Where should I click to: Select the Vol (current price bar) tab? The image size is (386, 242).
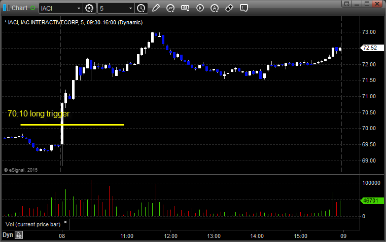(32, 223)
